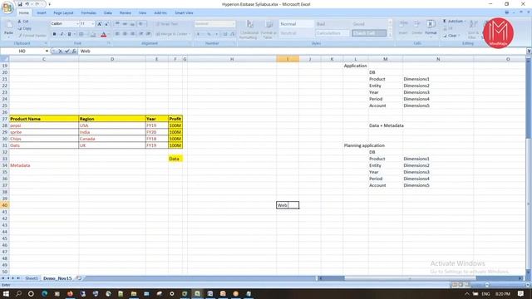Open Format as Table gallery

tap(268, 30)
